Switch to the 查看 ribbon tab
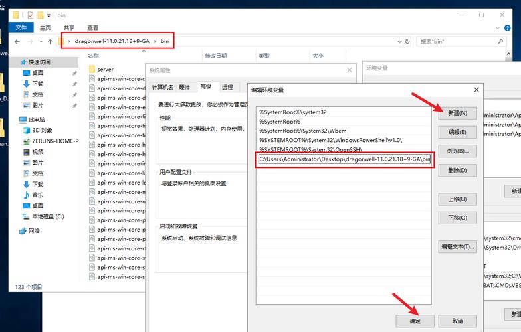 click(93, 28)
